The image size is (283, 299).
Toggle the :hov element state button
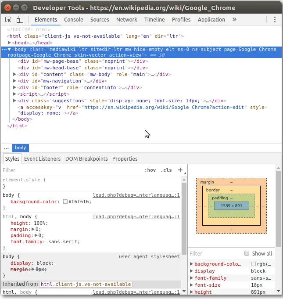[x=150, y=170]
